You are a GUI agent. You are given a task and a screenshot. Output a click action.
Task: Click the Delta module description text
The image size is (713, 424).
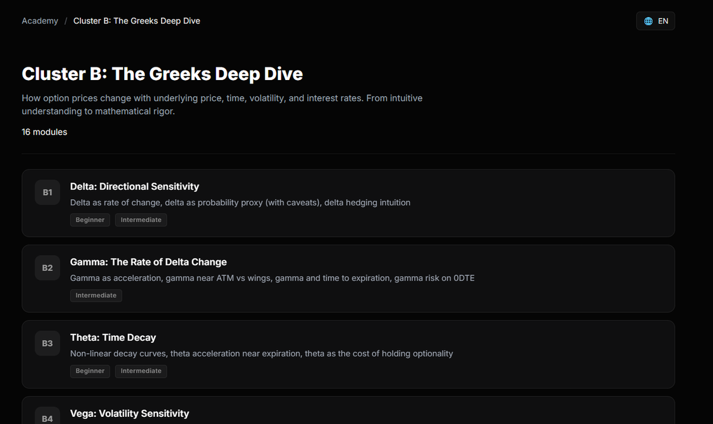(240, 203)
